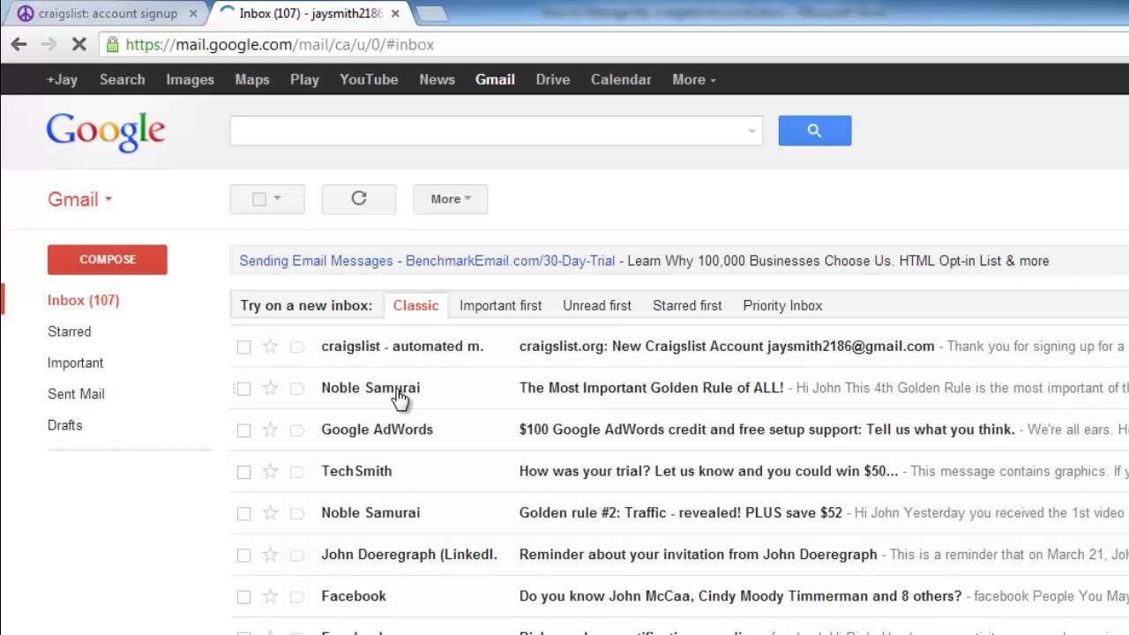Mark 'Golden rule #2: Traffic' email as important
Viewport: 1129px width, 635px height.
tap(297, 512)
